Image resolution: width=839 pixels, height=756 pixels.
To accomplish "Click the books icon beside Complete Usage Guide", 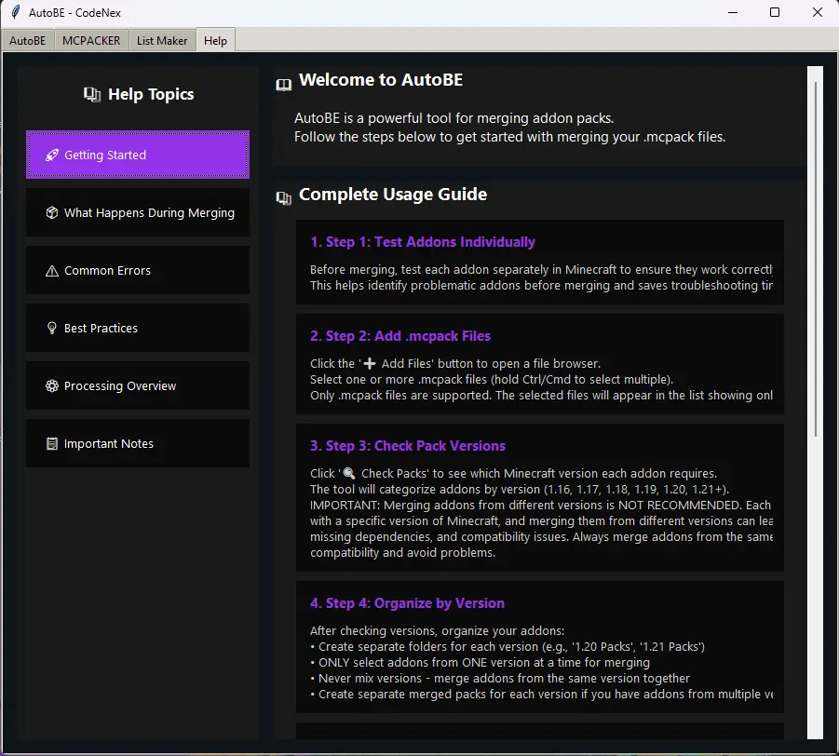I will [x=284, y=198].
